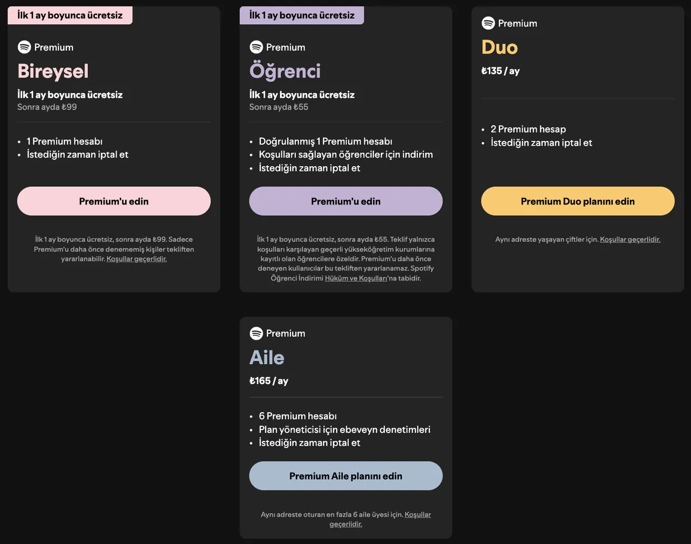Click the '₺165 / ay' price on Aile card
Screen dimensions: 691x544
tap(269, 380)
